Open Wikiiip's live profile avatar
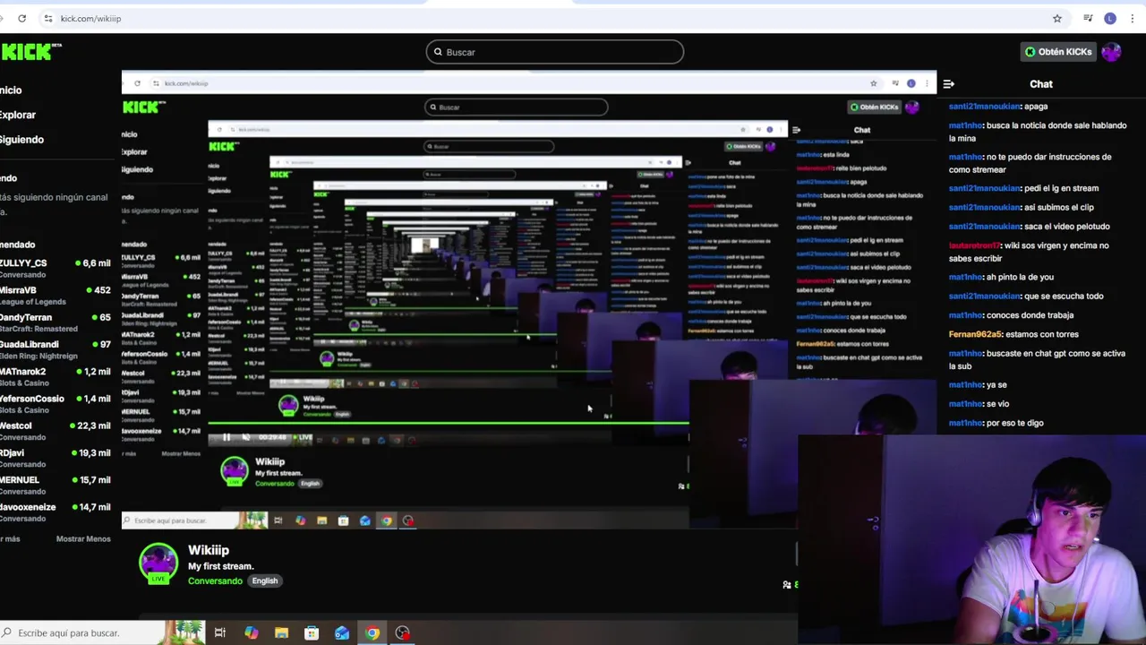 click(x=158, y=563)
